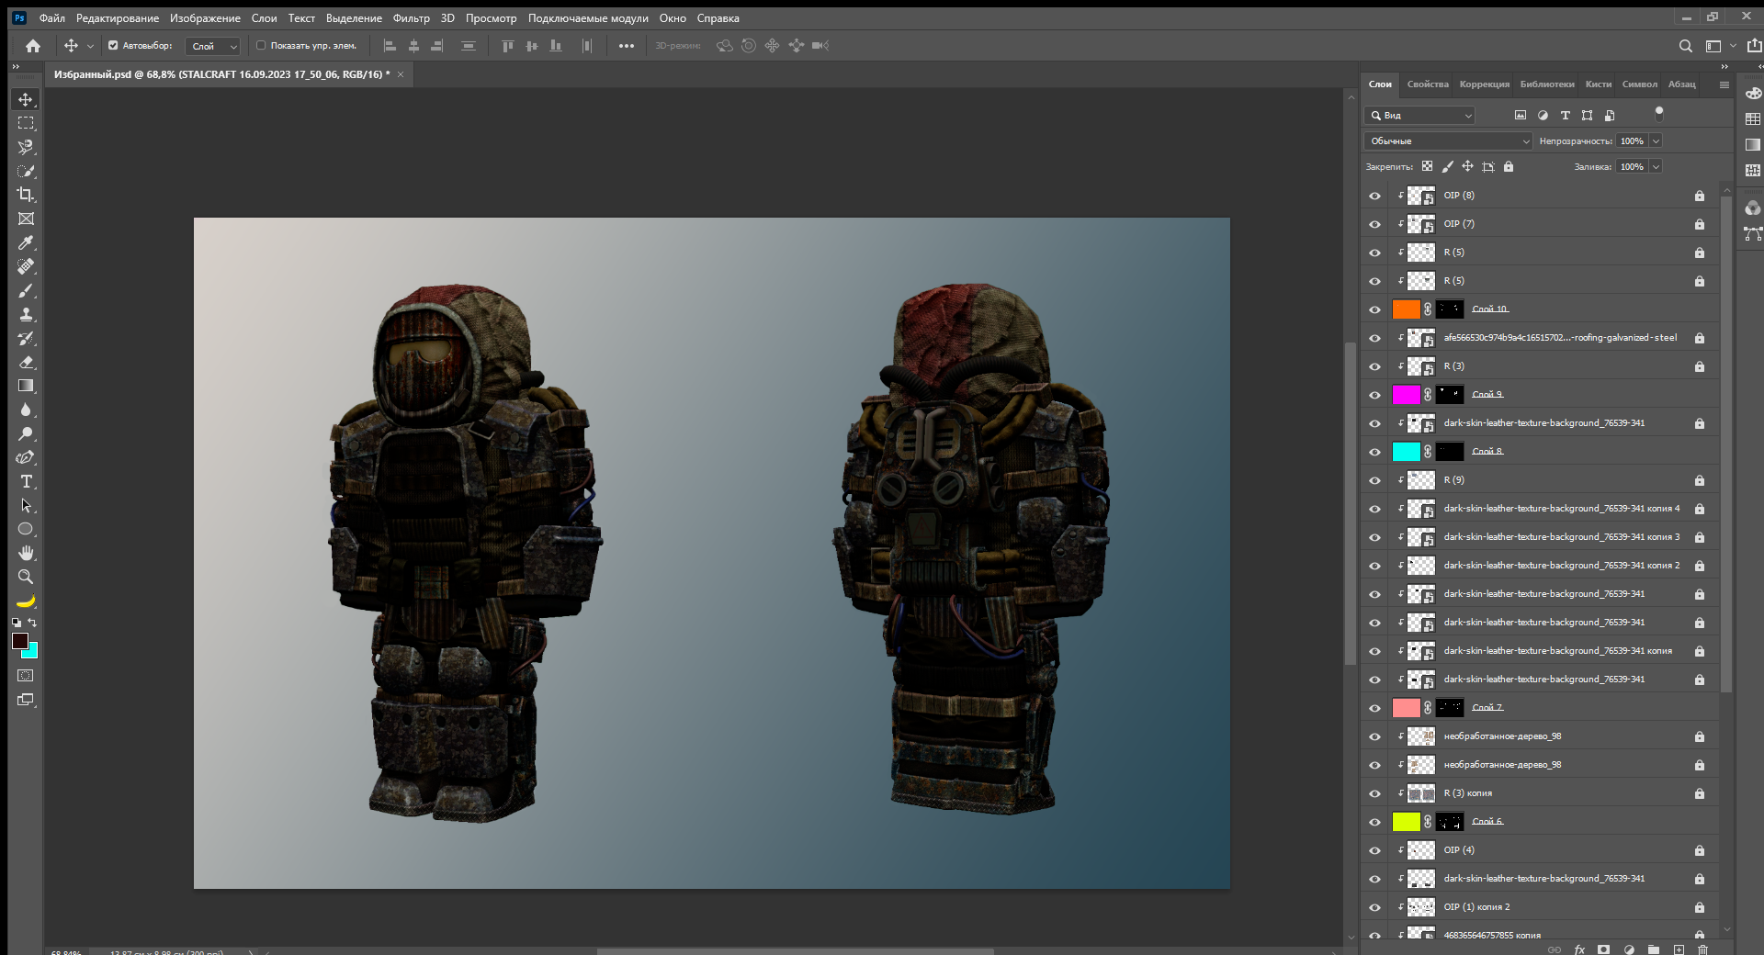Hide the OIP (7) layer
Image resolution: width=1764 pixels, height=955 pixels.
[1374, 224]
